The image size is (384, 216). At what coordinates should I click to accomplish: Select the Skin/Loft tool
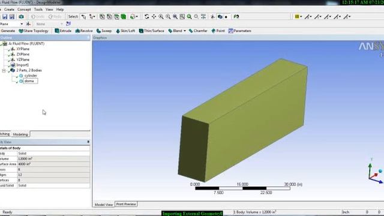125,31
